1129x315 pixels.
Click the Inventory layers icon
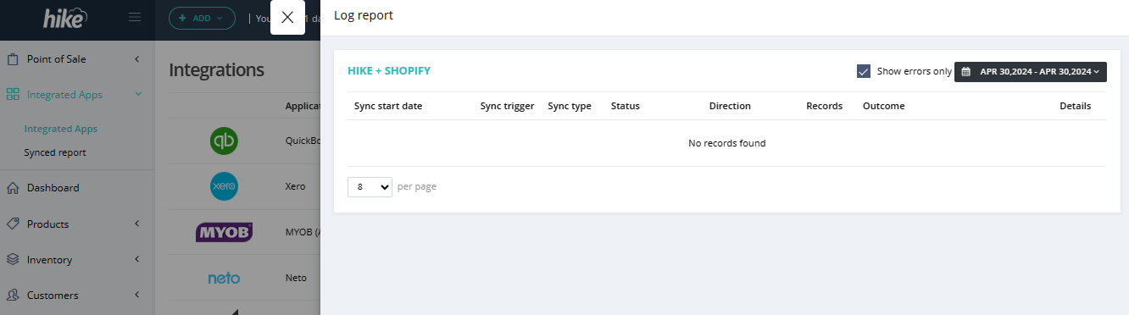(x=13, y=260)
